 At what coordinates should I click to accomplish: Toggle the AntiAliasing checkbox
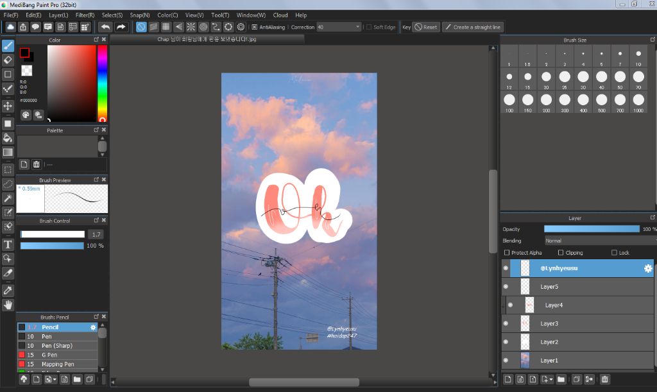point(254,27)
